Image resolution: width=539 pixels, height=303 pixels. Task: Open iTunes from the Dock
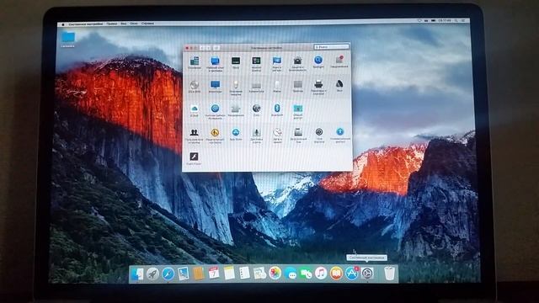[321, 274]
